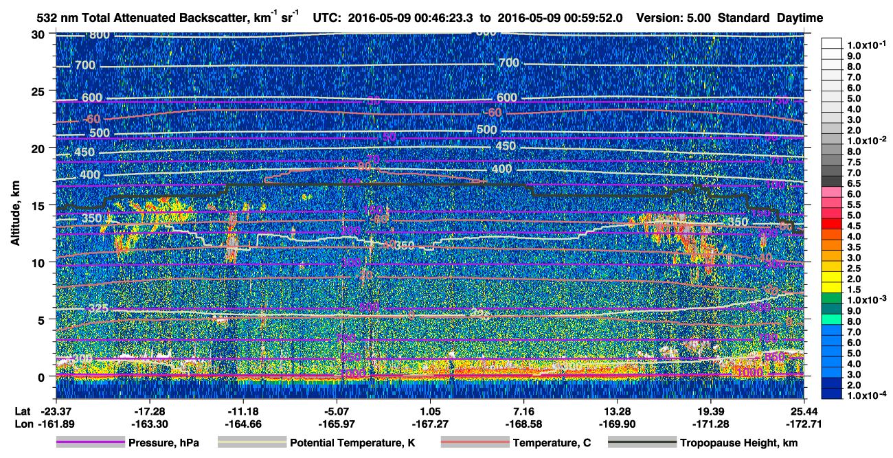The width and height of the screenshot is (893, 458).
Task: Select the latitude value 25.44
Action: coord(804,411)
